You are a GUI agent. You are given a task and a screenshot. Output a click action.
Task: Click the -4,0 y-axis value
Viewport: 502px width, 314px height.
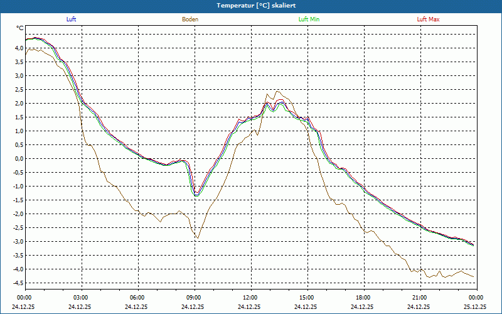[x=18, y=269]
